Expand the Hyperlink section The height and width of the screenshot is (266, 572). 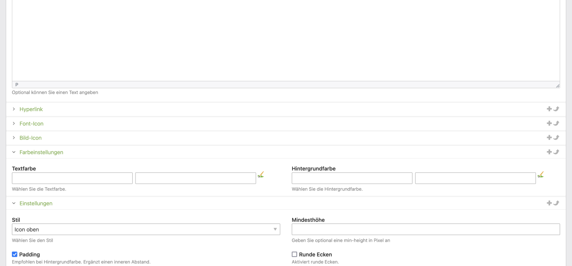pyautogui.click(x=31, y=109)
